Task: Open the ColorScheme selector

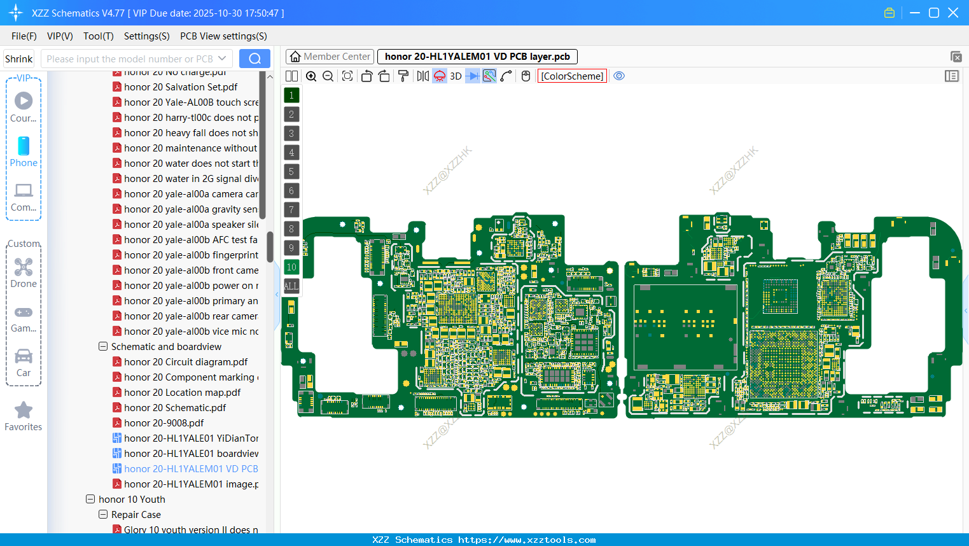Action: click(x=572, y=76)
